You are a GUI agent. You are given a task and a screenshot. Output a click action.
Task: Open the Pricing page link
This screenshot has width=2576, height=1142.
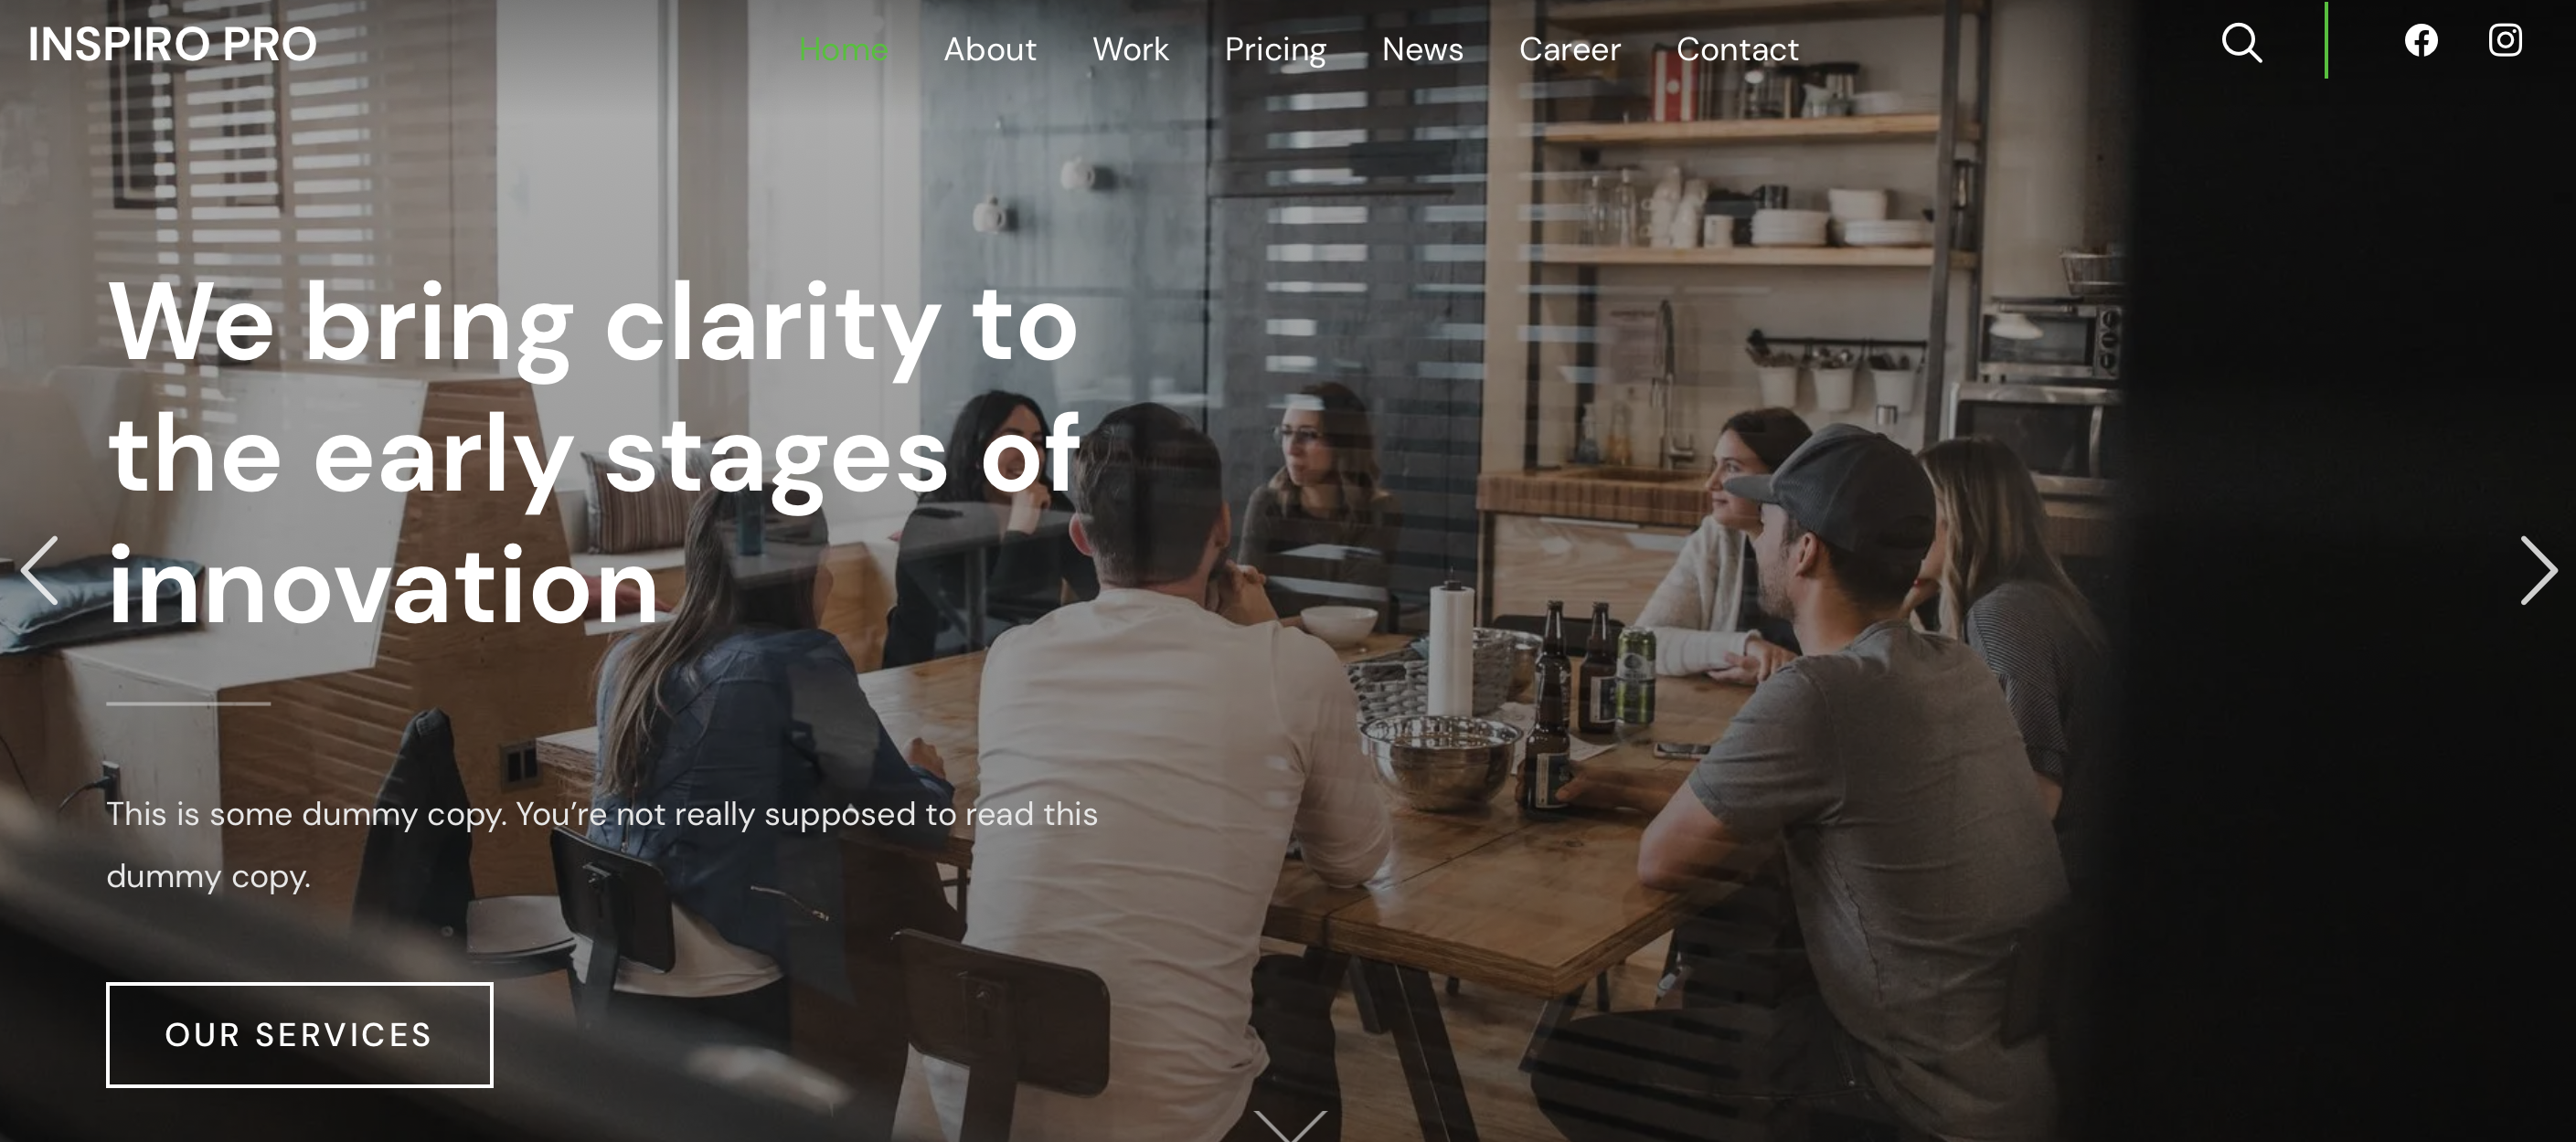click(1275, 50)
